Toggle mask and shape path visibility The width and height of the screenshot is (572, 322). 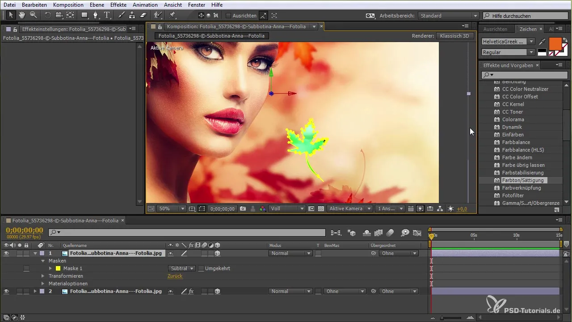202,208
